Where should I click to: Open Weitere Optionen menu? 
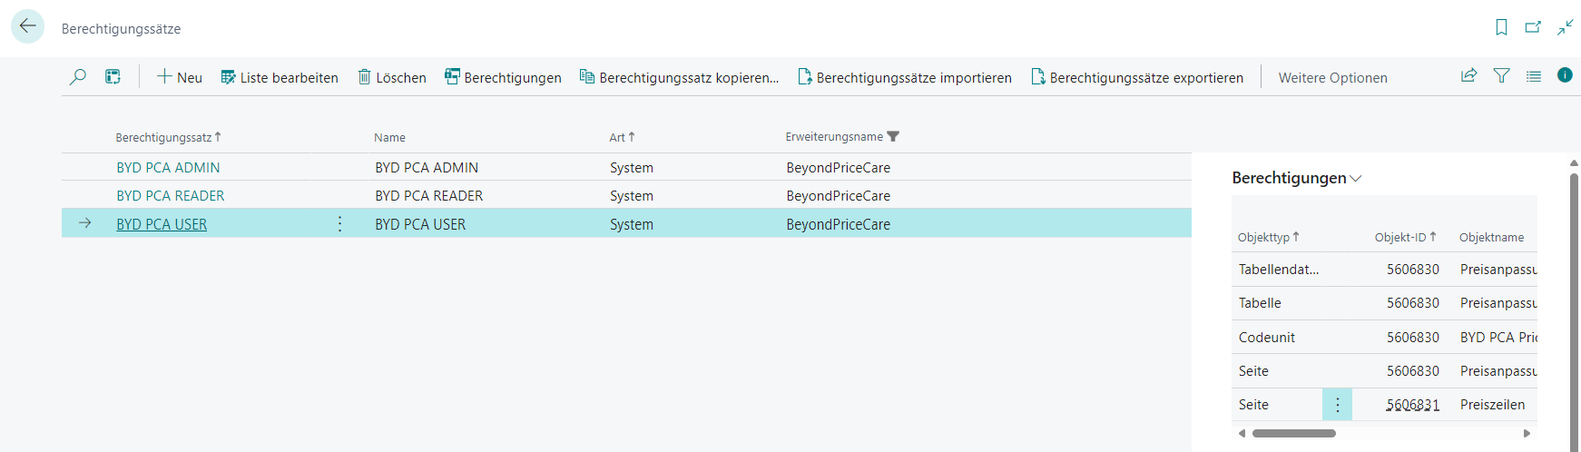tap(1332, 78)
